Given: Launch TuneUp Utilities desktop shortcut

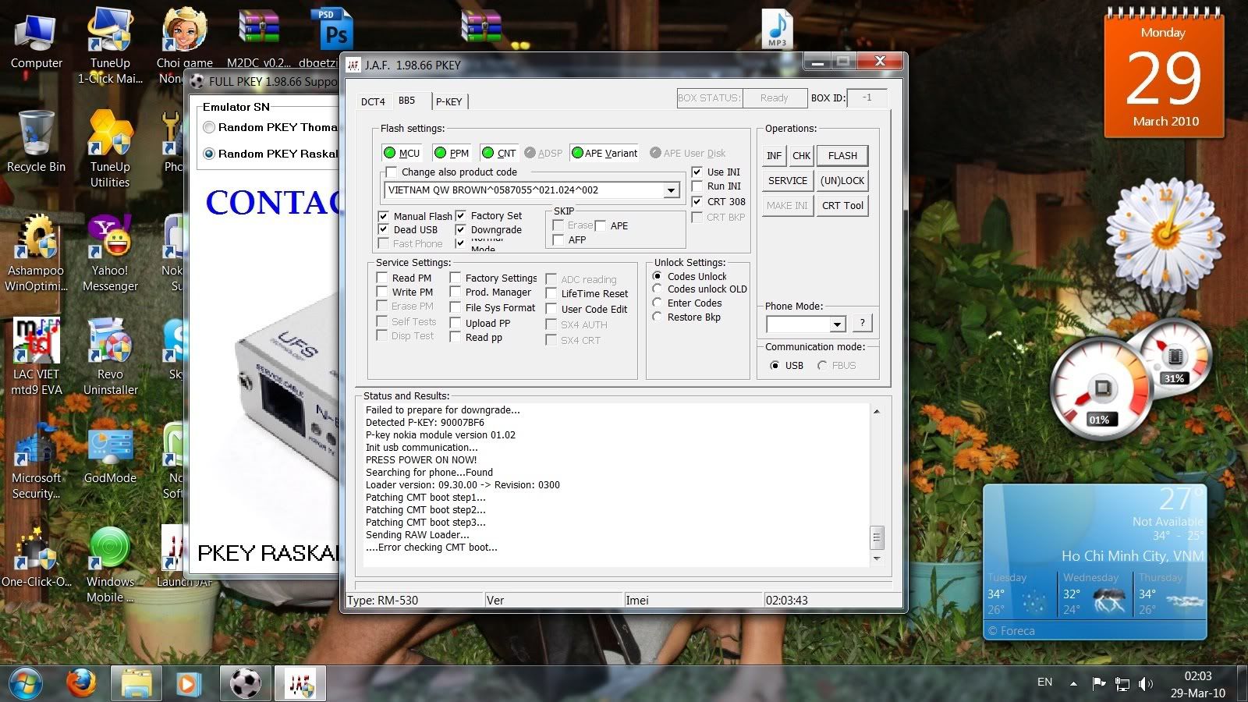Looking at the screenshot, I should tap(110, 149).
